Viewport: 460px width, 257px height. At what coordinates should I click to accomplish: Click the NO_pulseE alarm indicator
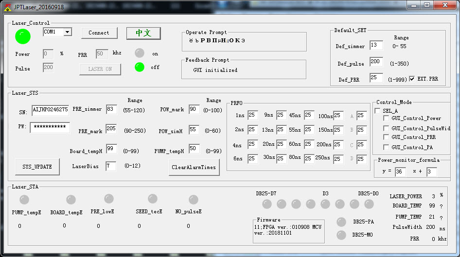[194, 200]
